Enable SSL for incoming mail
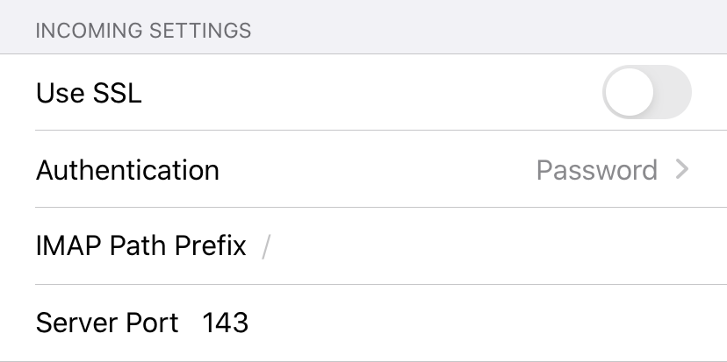The width and height of the screenshot is (727, 362). tap(647, 92)
